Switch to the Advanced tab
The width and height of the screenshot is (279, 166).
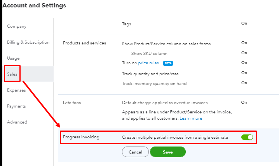pos(17,122)
